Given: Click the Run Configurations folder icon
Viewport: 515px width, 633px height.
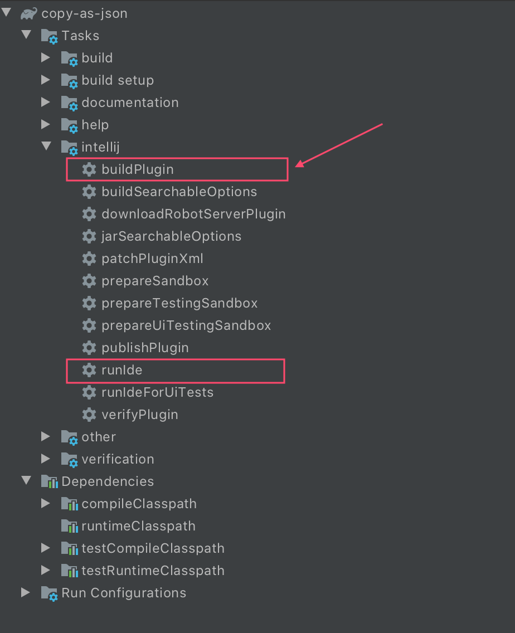Looking at the screenshot, I should click(50, 593).
